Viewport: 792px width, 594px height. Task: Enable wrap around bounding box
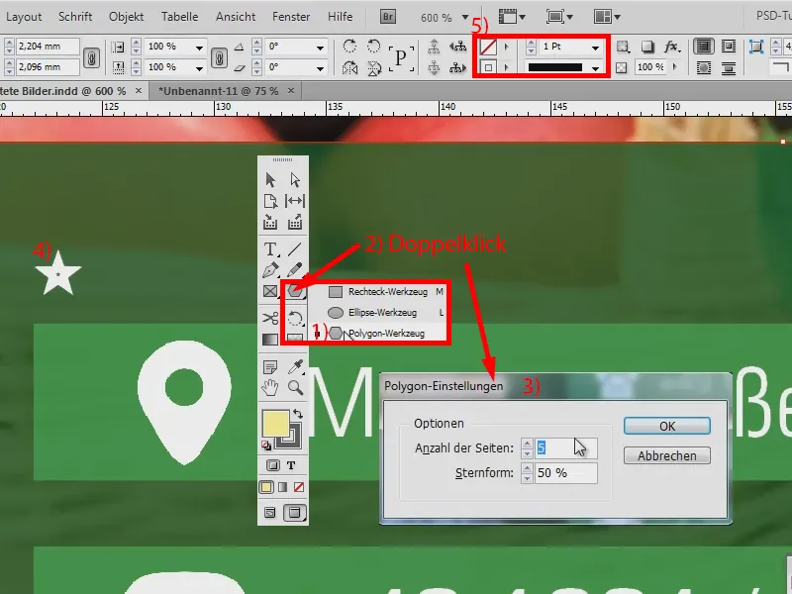729,47
